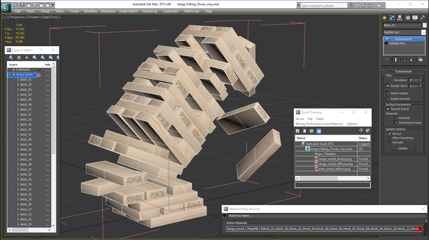The image size is (429, 240).
Task: Open Quick Access toolbar customize dropdown
Action: click(53, 5)
